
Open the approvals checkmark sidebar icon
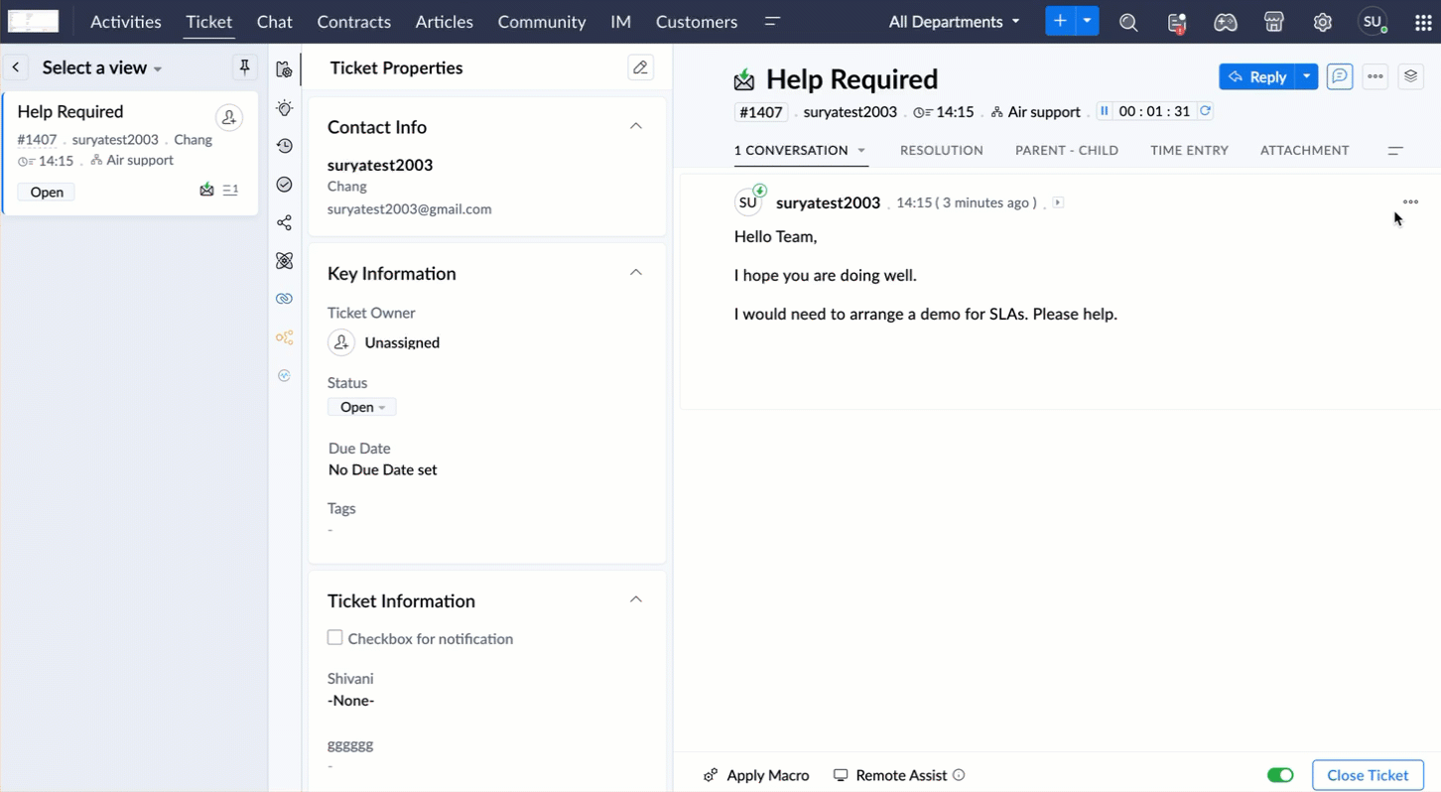click(x=285, y=185)
